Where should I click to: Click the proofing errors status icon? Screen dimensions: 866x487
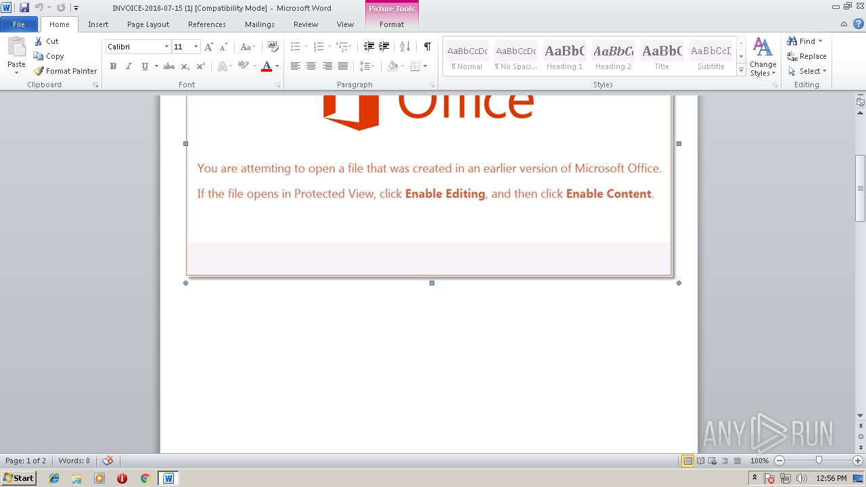(108, 461)
